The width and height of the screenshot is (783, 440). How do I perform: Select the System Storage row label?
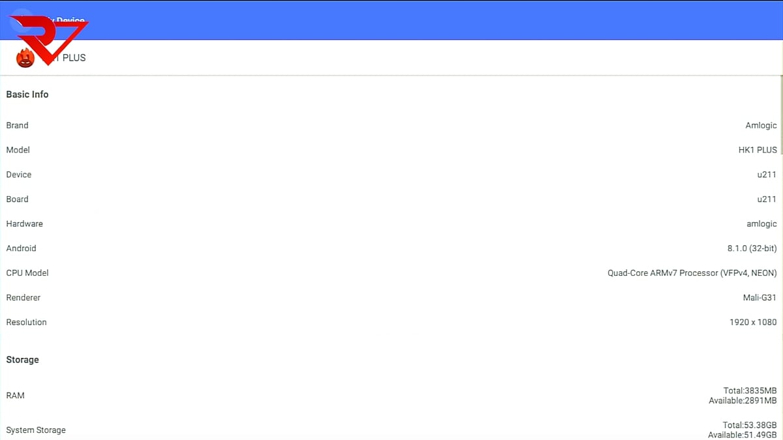36,430
